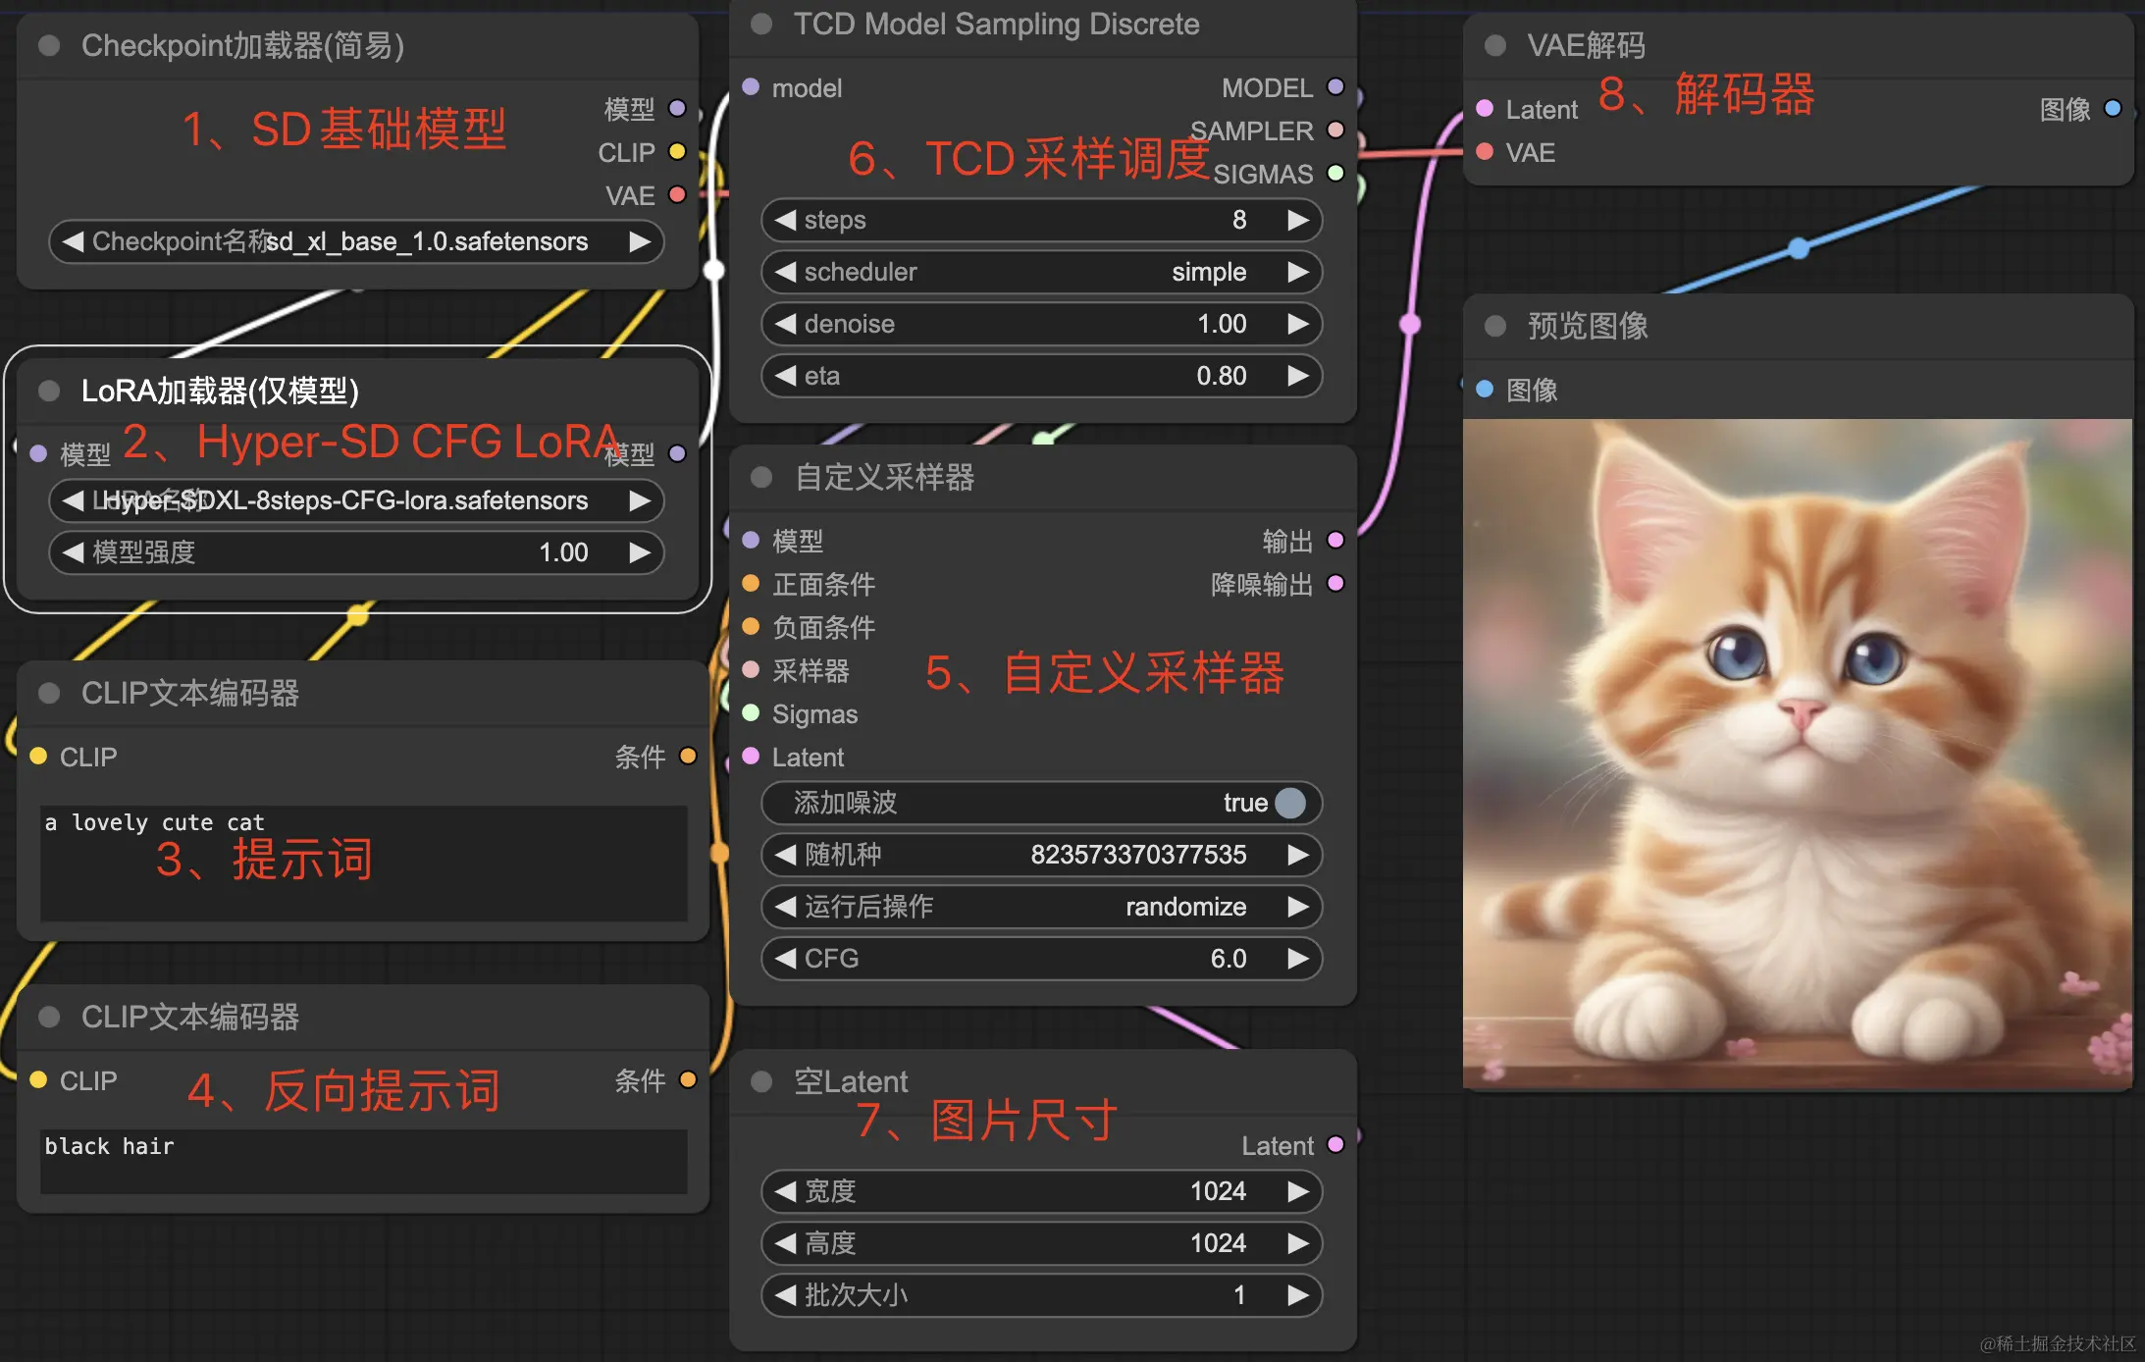This screenshot has width=2145, height=1362.
Task: Collapse the 预览图像 node title dot
Action: [x=1492, y=326]
